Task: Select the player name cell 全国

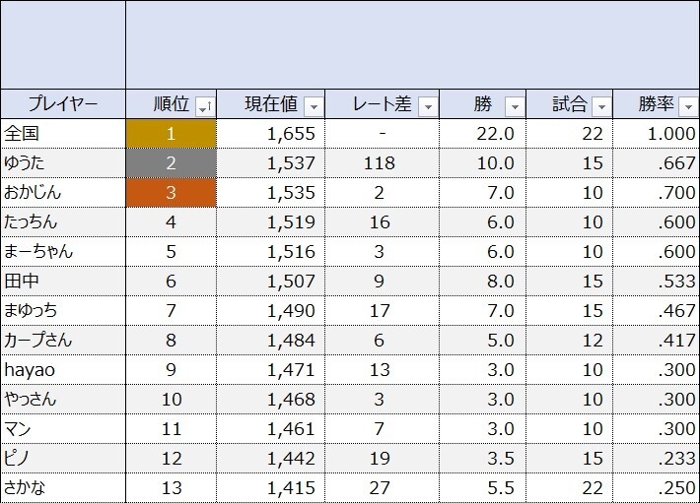Action: point(63,134)
